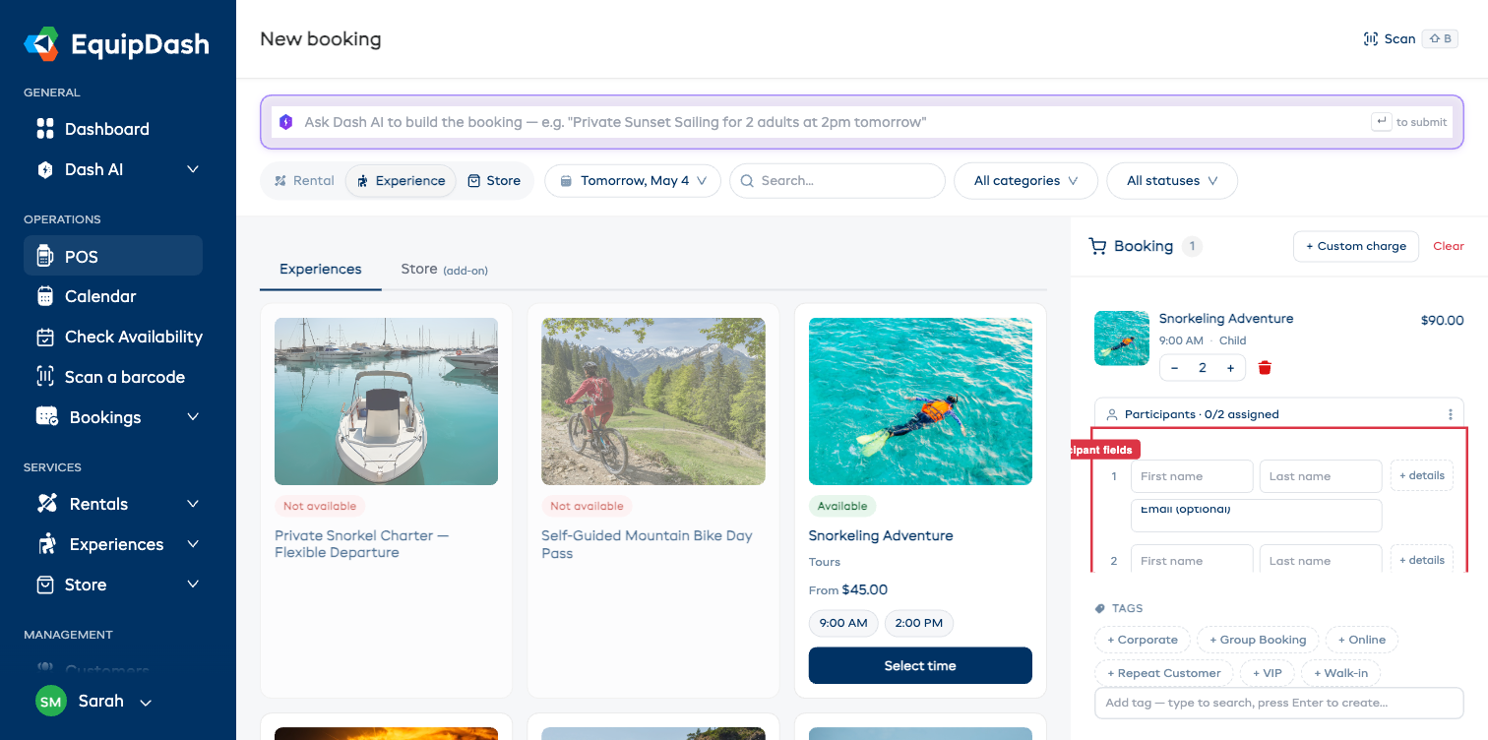Switch to the Store (add-on) tab
Viewport: 1488px width, 740px height.
[x=444, y=269]
